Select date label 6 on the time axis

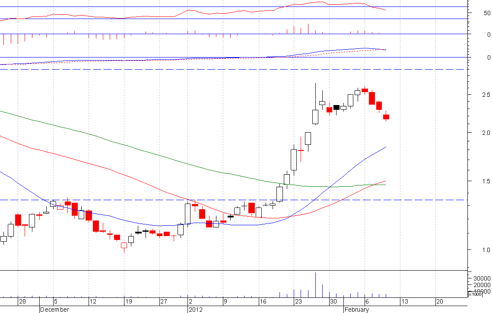(367, 301)
